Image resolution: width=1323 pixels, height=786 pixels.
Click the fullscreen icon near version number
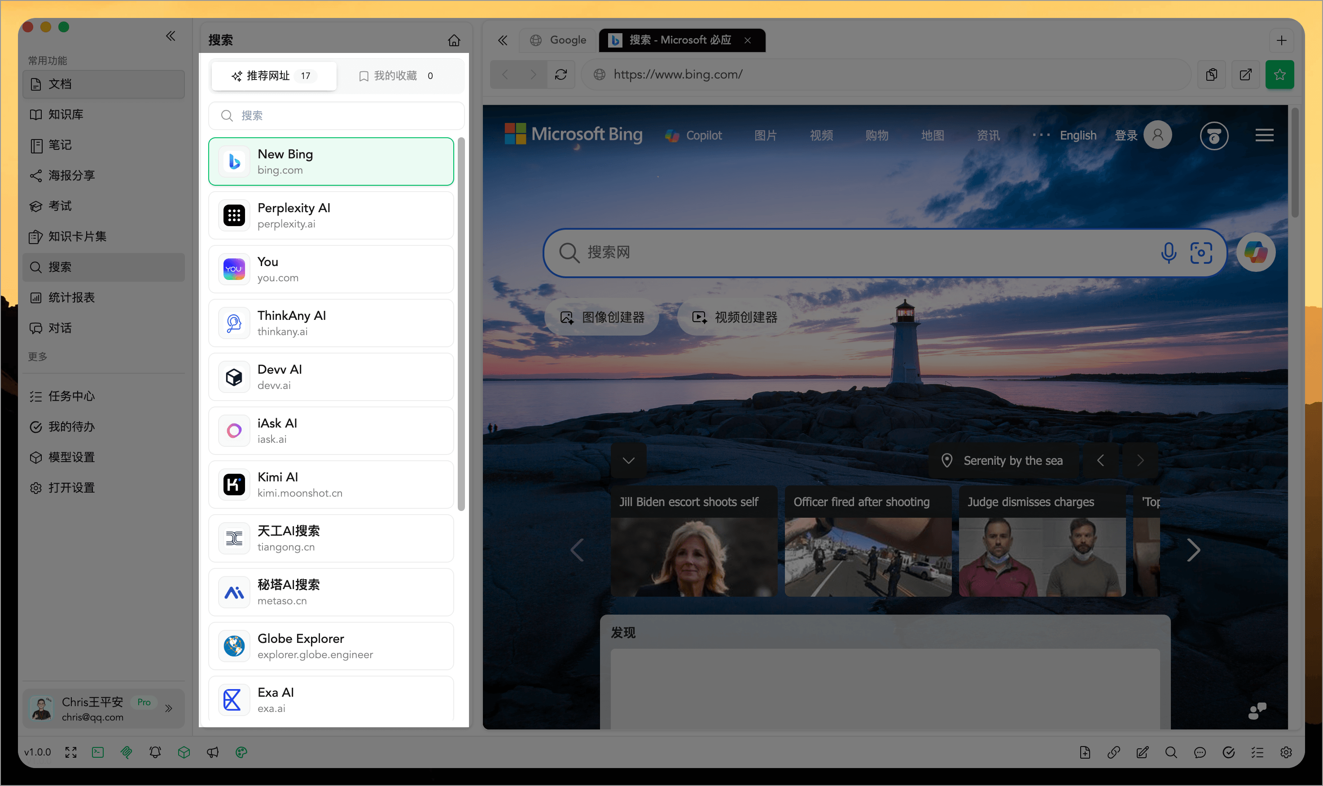click(x=71, y=752)
